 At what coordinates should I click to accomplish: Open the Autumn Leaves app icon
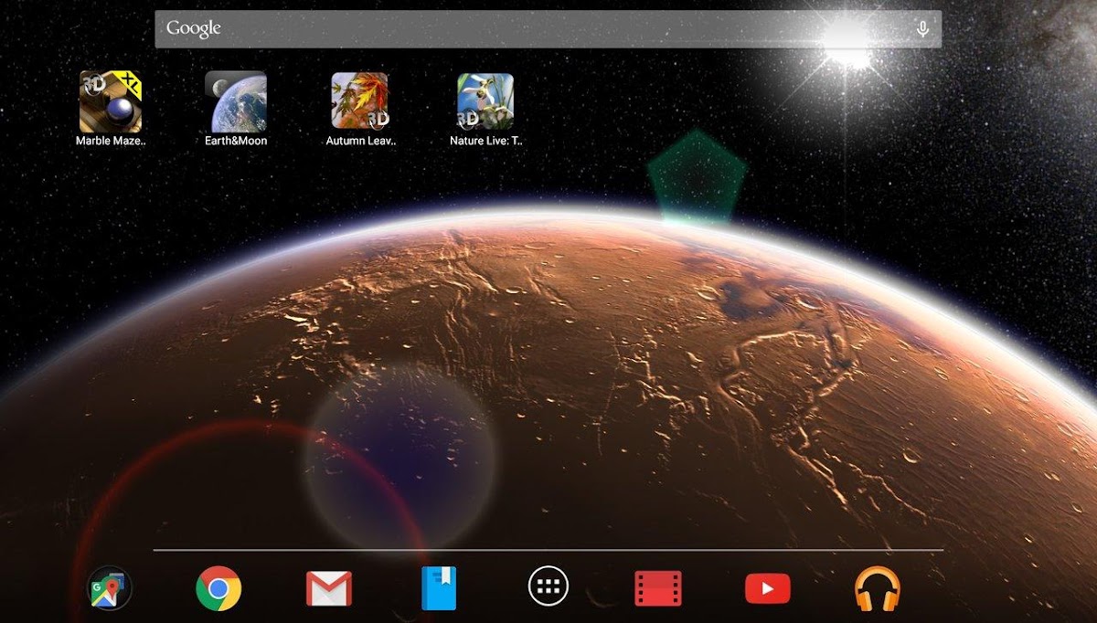(x=360, y=101)
